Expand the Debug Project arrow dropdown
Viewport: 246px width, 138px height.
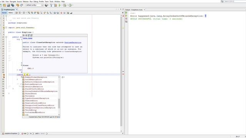click(x=67, y=5)
